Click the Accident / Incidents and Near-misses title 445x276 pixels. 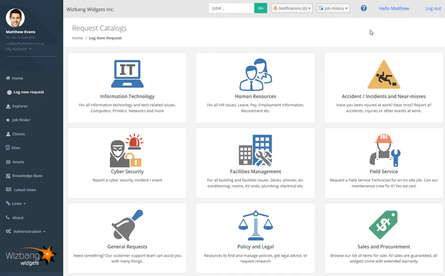[384, 96]
